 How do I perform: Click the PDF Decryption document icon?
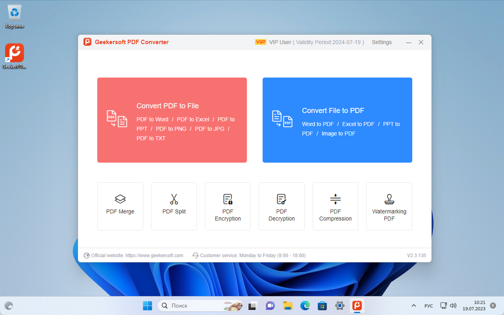(x=282, y=199)
